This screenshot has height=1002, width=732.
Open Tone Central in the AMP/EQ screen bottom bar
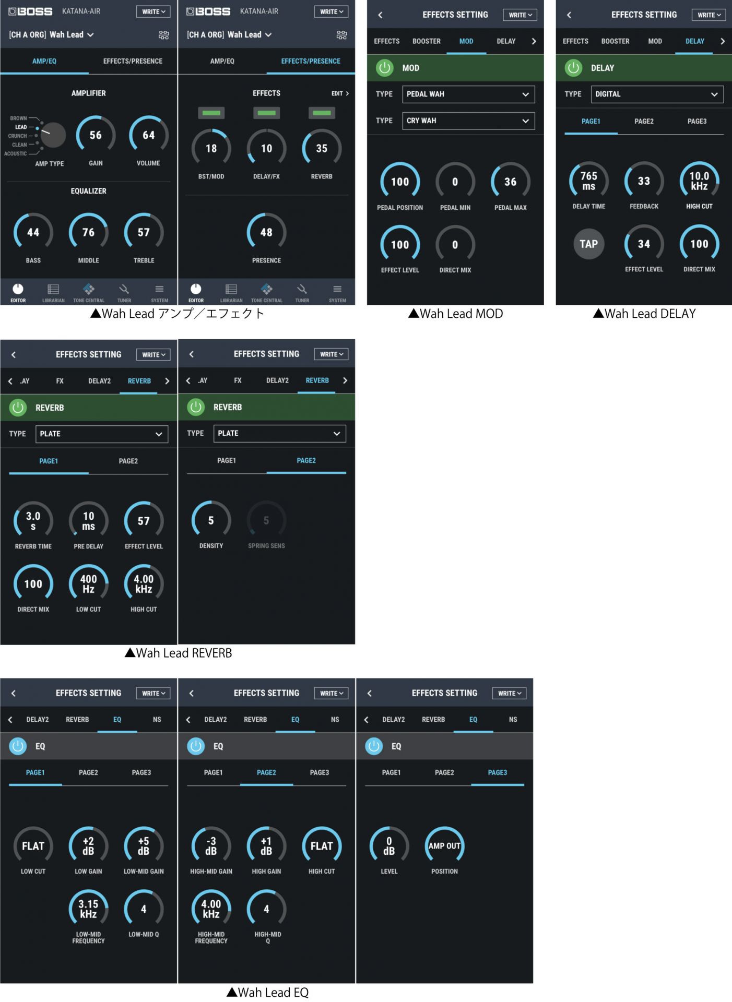pos(89,293)
